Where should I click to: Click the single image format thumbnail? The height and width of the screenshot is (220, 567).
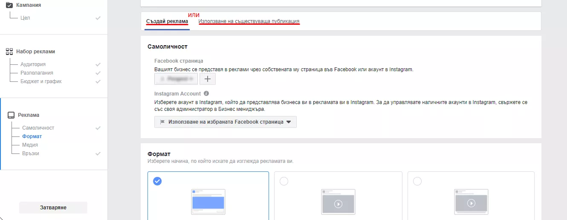[x=208, y=202]
